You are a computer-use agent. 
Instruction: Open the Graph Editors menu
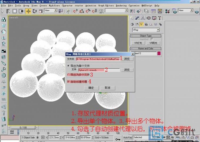[x=106, y=6]
